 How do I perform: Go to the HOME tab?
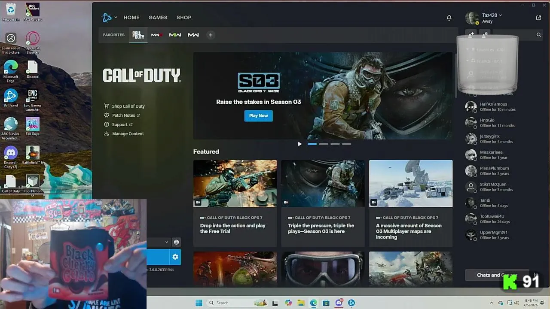pyautogui.click(x=131, y=18)
